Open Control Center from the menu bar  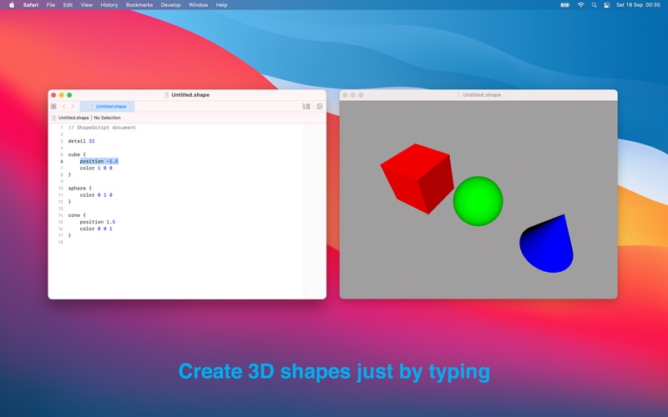point(607,5)
